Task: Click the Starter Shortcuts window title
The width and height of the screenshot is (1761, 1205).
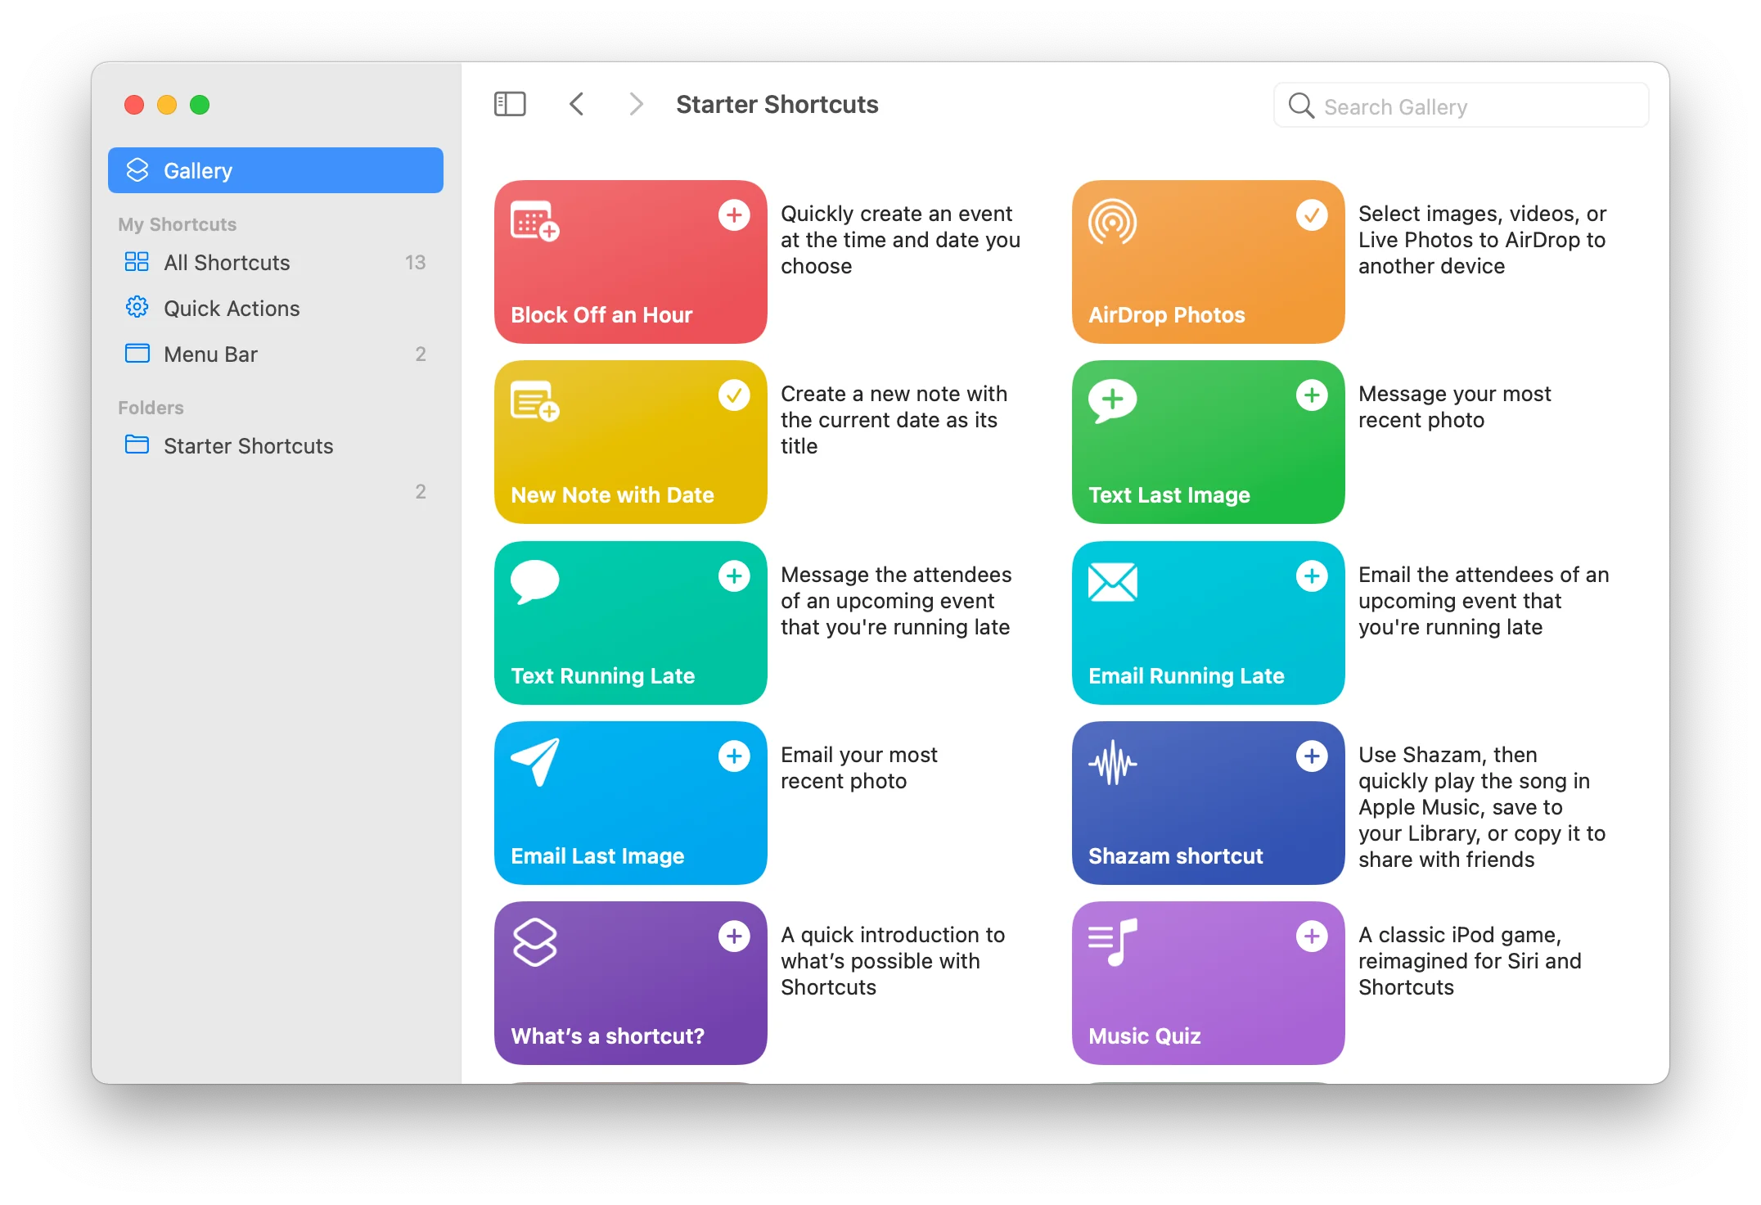Action: coord(777,104)
